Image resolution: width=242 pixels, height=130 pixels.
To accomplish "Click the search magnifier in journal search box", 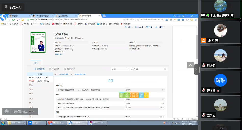I will point(165,69).
